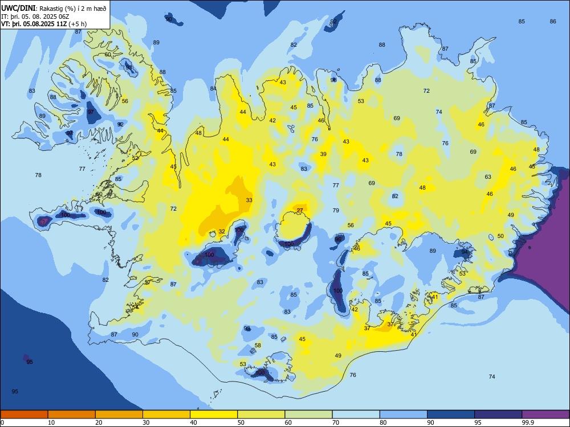The width and height of the screenshot is (570, 427).
Task: Pick the 50–60 pale yellow legend swatch
Action: click(x=262, y=414)
